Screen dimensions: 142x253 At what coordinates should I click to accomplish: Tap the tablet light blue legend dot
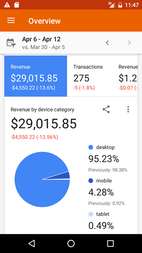tap(91, 214)
